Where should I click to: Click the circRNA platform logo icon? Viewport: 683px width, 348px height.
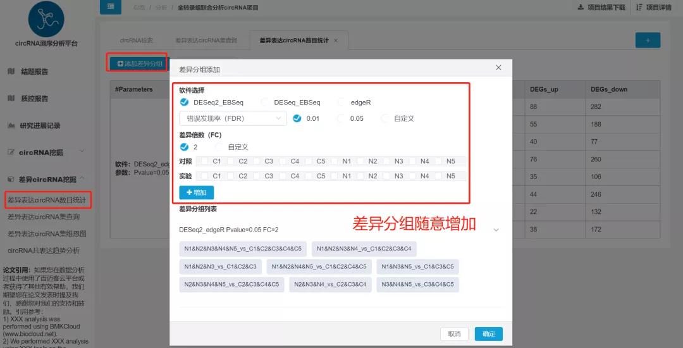tap(46, 19)
